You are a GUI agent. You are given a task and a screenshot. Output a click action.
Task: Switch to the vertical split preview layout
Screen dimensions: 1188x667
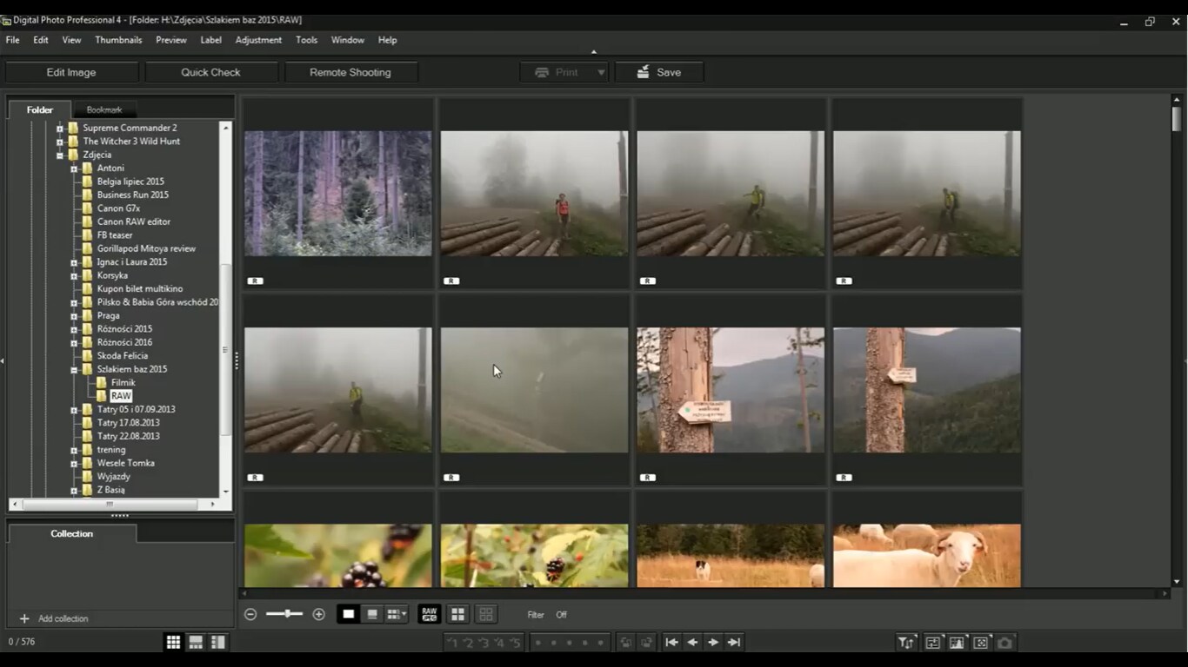point(218,642)
